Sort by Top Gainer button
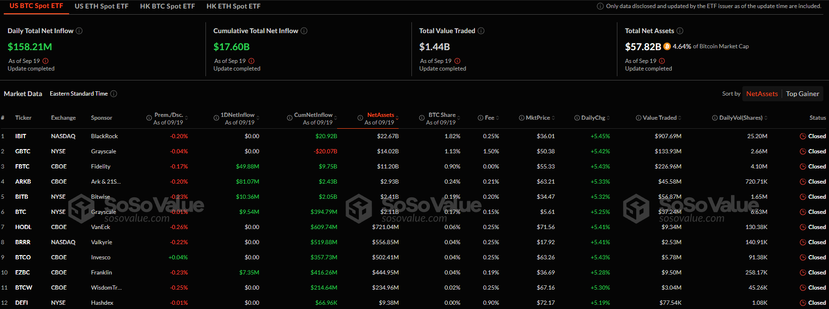829x309 pixels. click(x=802, y=94)
